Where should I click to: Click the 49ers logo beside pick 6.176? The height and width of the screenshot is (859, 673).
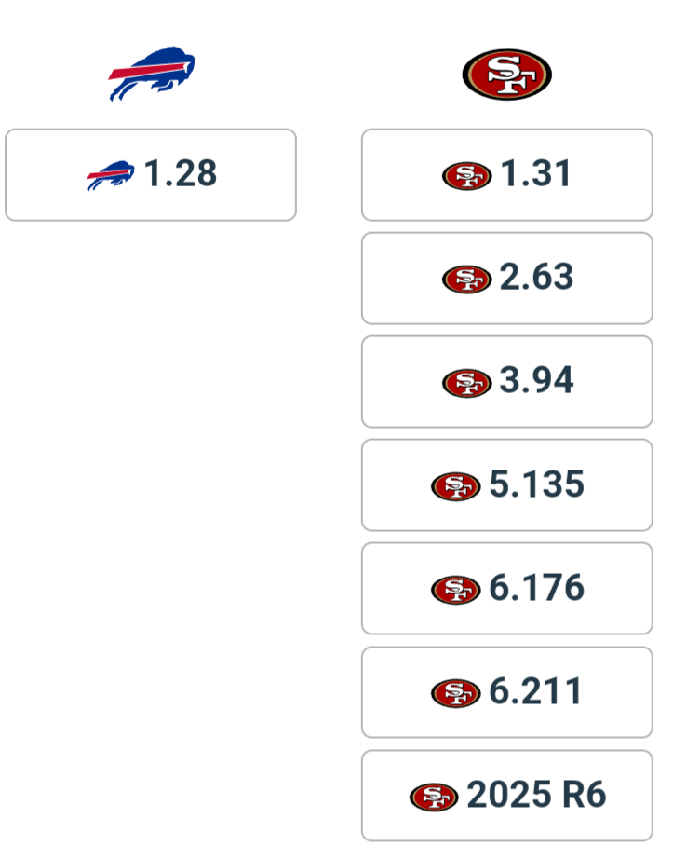pos(456,590)
